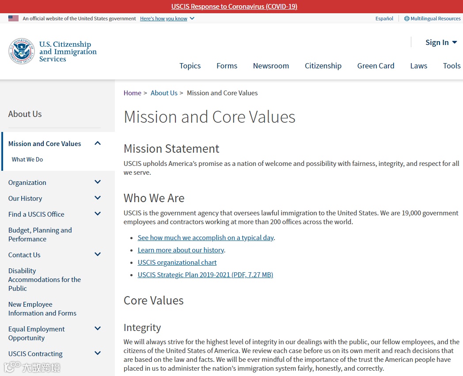Open Budget, Planning and Performance sidebar link
The height and width of the screenshot is (376, 463).
(x=40, y=234)
